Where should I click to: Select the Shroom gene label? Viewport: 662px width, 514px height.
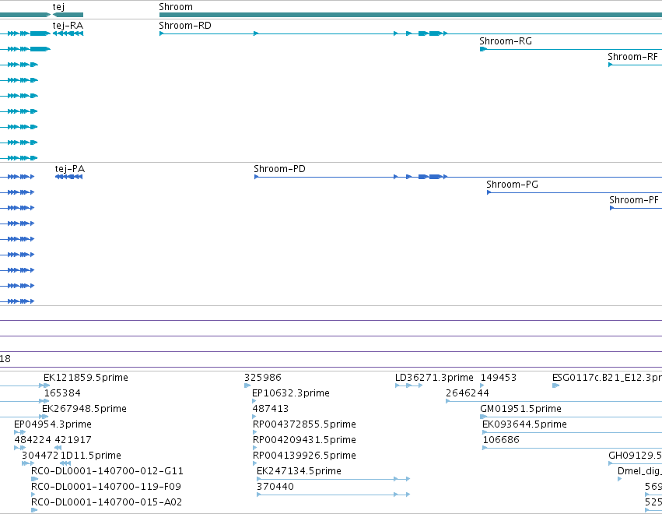pos(176,7)
